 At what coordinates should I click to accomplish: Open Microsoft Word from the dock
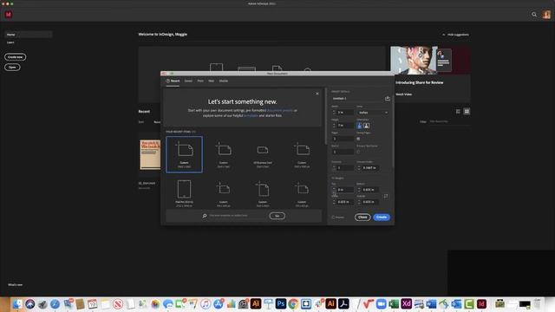(431, 304)
